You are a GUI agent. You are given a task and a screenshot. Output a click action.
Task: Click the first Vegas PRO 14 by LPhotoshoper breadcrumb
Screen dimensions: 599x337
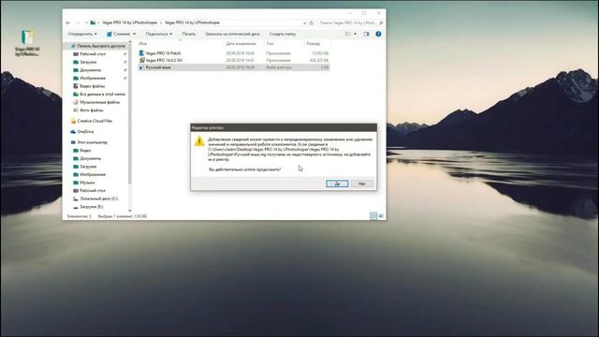point(129,22)
